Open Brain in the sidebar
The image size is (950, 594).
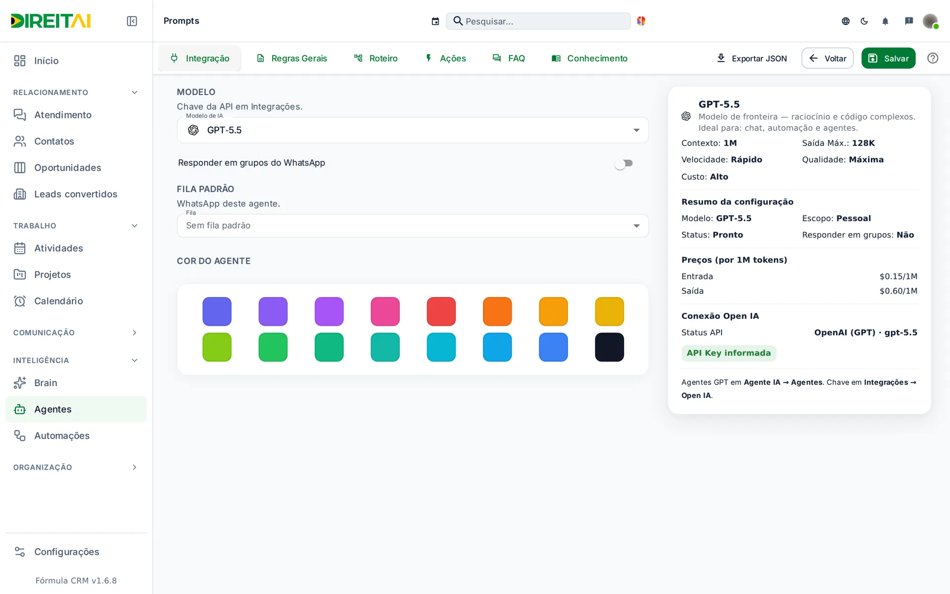click(76, 383)
